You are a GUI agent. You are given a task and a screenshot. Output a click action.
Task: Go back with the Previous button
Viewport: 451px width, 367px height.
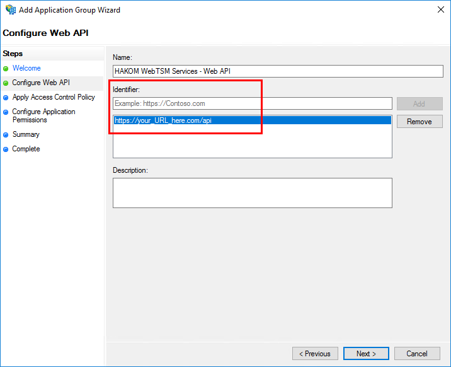pyautogui.click(x=315, y=354)
